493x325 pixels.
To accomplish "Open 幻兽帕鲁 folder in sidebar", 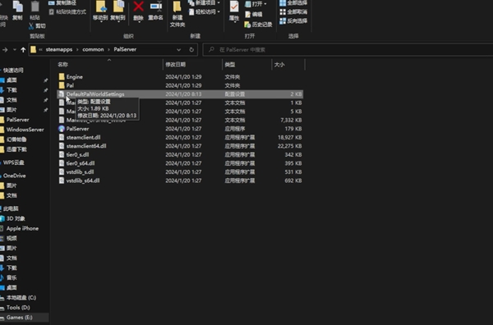I will [16, 140].
